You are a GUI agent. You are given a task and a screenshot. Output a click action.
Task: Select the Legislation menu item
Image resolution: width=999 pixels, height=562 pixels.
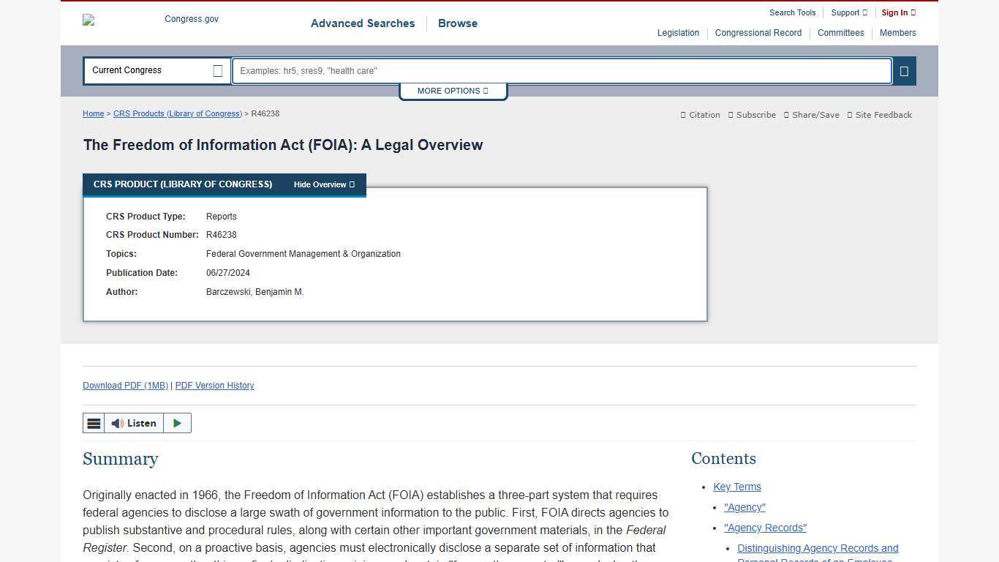click(x=677, y=33)
